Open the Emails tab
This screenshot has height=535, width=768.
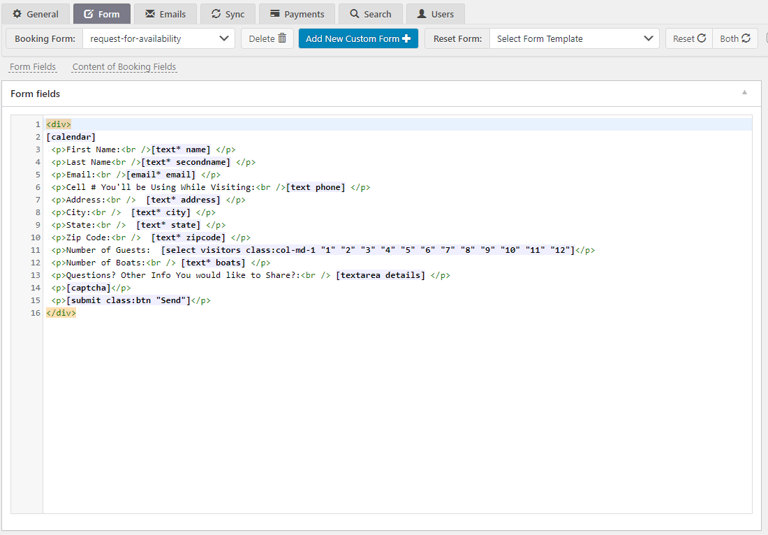(x=165, y=14)
